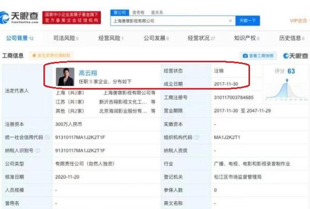The width and height of the screenshot is (310, 209).
Task: Click the 注销 status value
Action: 219,71
